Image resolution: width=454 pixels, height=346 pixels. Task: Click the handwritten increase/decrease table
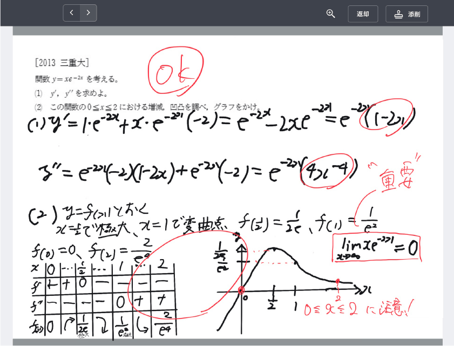(x=103, y=298)
